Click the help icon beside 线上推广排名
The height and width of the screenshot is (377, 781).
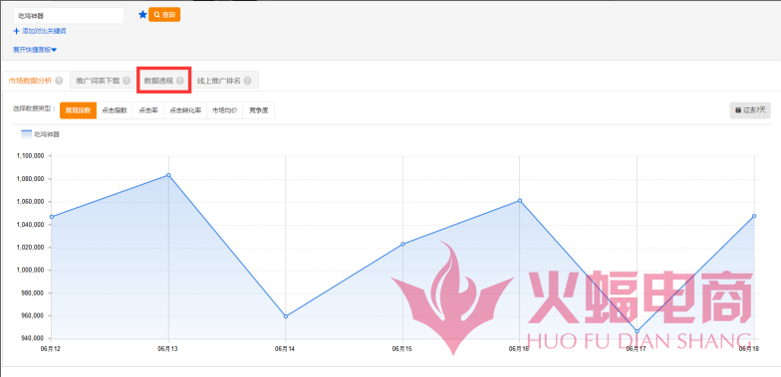[247, 81]
